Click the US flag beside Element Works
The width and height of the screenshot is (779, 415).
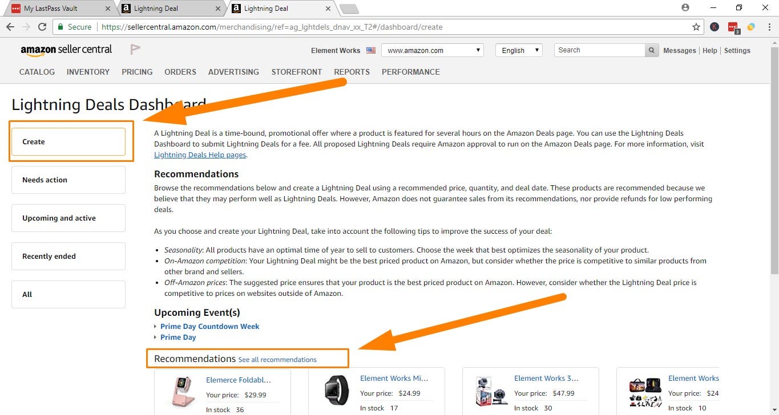(x=371, y=50)
